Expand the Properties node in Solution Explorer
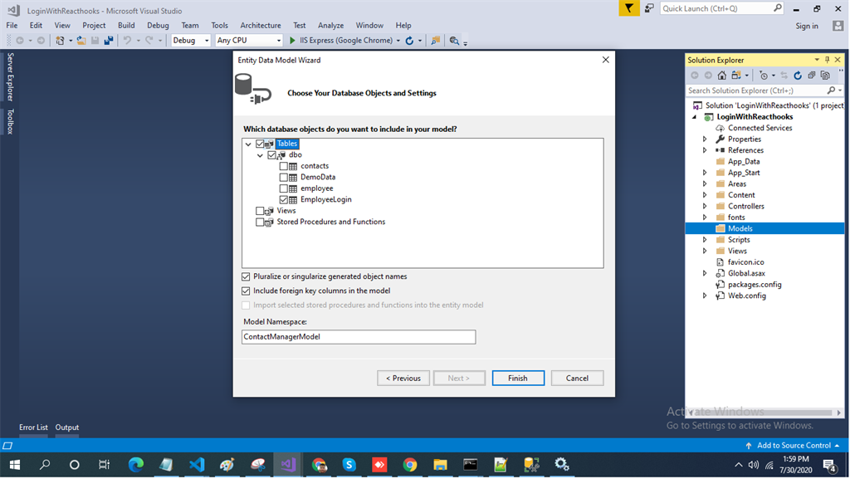Viewport: 850px width, 479px height. click(x=705, y=139)
